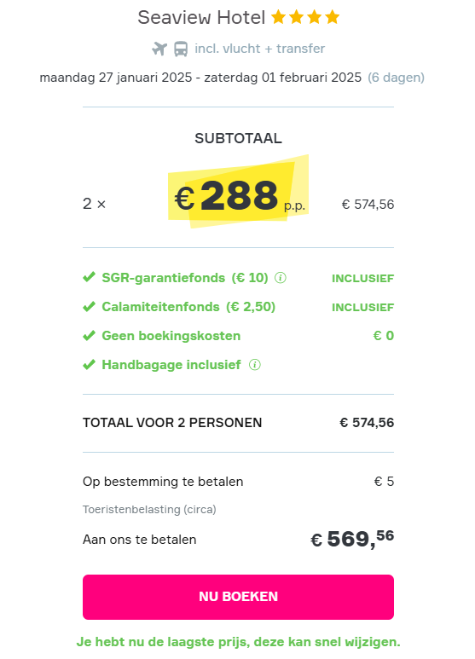This screenshot has width=475, height=659.
Task: Click checkmark beside Handbagage inclusief
Action: point(89,364)
